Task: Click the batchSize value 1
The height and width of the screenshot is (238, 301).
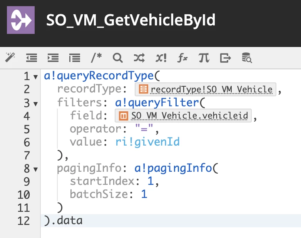Action: click(144, 194)
